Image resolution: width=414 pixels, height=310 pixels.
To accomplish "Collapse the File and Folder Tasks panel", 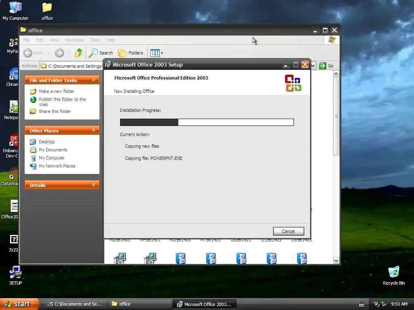I will point(93,80).
